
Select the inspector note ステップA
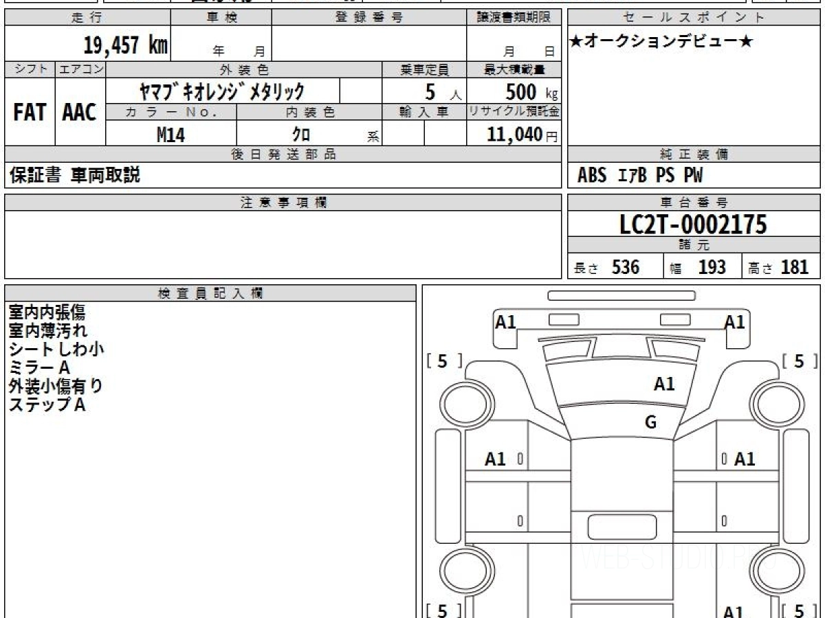click(x=47, y=405)
